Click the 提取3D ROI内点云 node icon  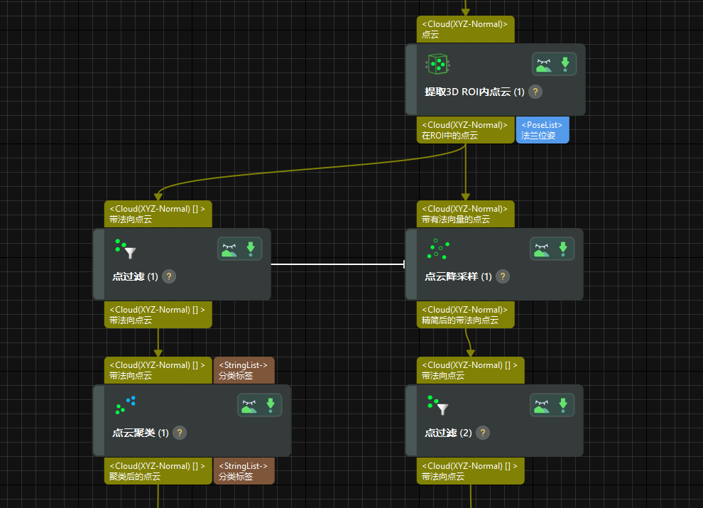[x=437, y=63]
